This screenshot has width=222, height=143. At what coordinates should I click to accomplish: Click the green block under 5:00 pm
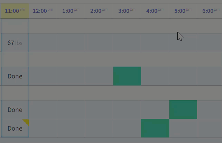tap(183, 109)
